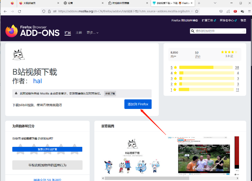Click the 3.9 星 average rating
This screenshot has width=252, height=181.
229,56
